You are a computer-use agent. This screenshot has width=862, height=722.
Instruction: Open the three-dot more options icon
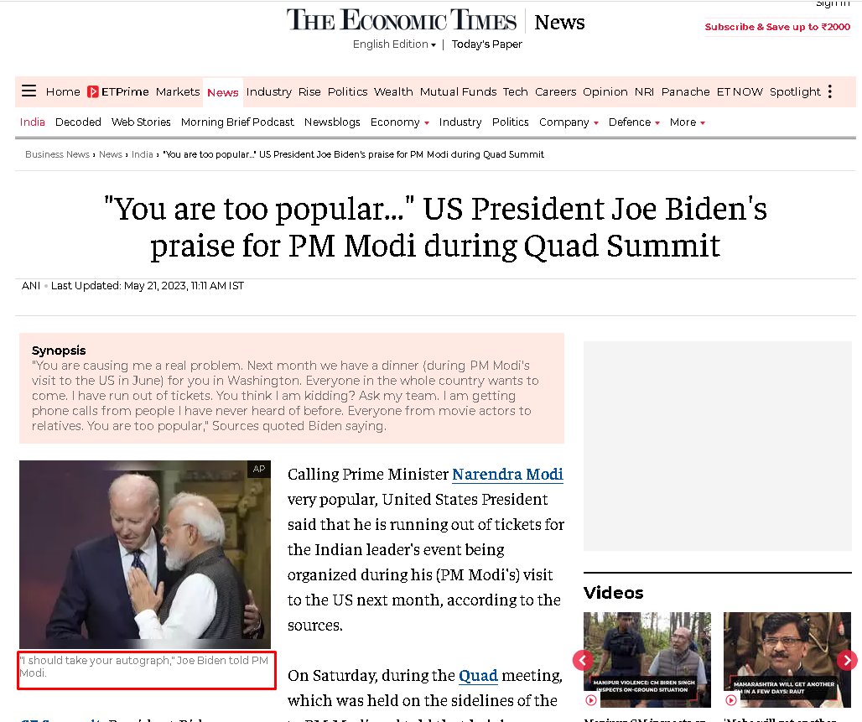tap(829, 91)
